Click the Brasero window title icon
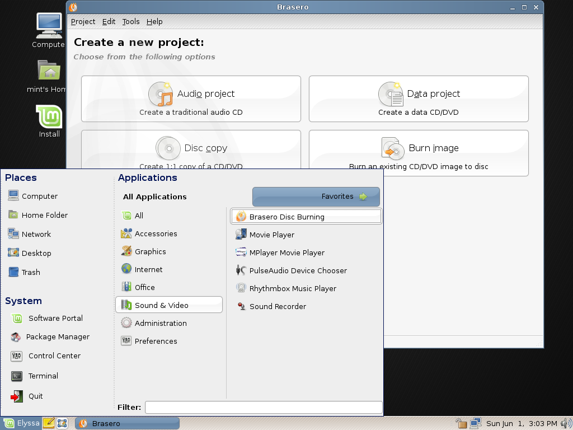Viewport: 573px width, 430px height. [73, 7]
